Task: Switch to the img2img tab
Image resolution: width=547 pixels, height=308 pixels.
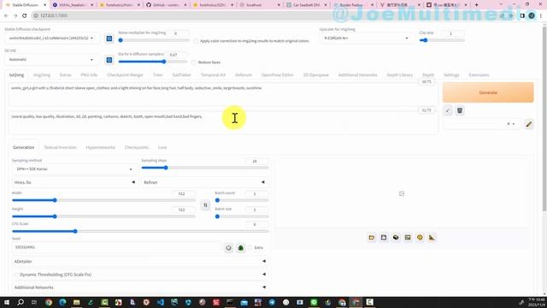Action: point(42,75)
